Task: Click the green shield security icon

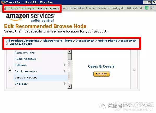Action: [146, 8]
